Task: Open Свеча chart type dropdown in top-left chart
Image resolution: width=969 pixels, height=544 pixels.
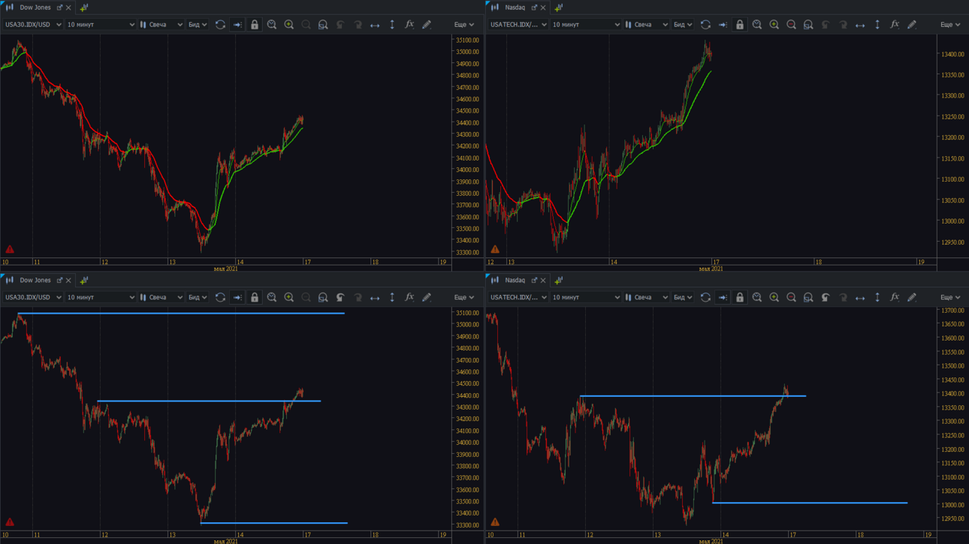Action: click(161, 25)
